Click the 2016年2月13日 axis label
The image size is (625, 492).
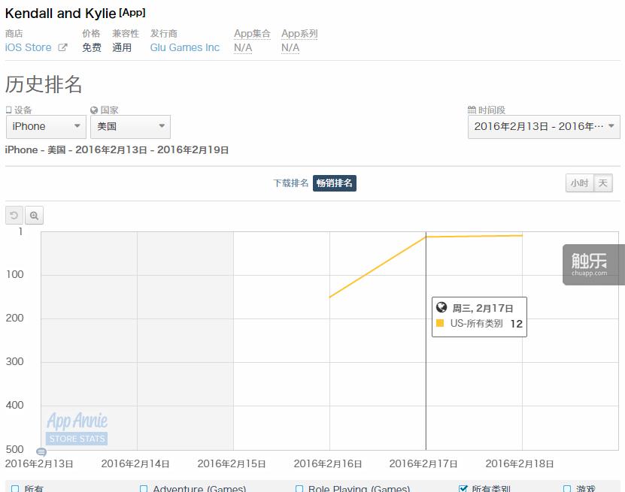pyautogui.click(x=39, y=463)
